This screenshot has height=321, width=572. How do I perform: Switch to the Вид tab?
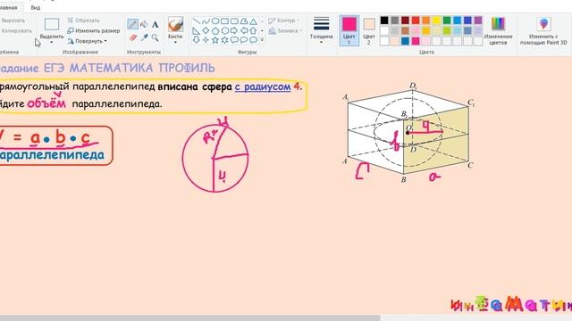36,8
